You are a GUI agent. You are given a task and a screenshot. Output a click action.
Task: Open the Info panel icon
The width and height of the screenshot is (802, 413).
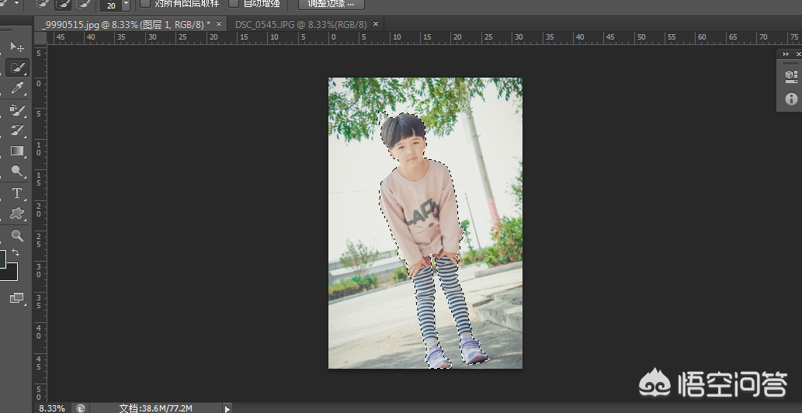tap(791, 99)
